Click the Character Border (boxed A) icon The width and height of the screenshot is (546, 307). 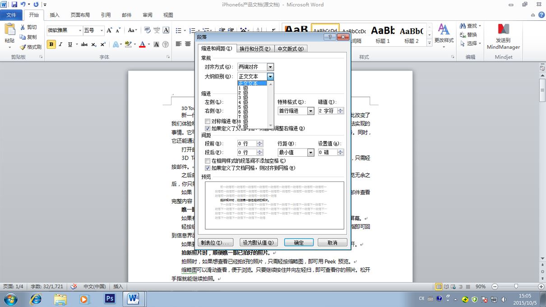coord(166,30)
